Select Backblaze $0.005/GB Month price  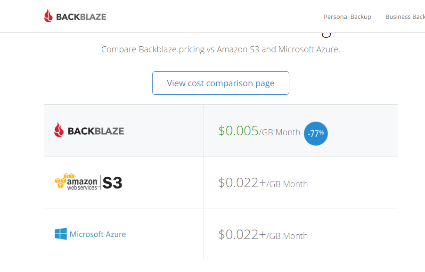click(x=259, y=131)
